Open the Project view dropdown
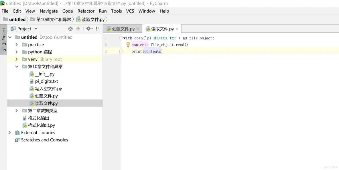 (36, 29)
